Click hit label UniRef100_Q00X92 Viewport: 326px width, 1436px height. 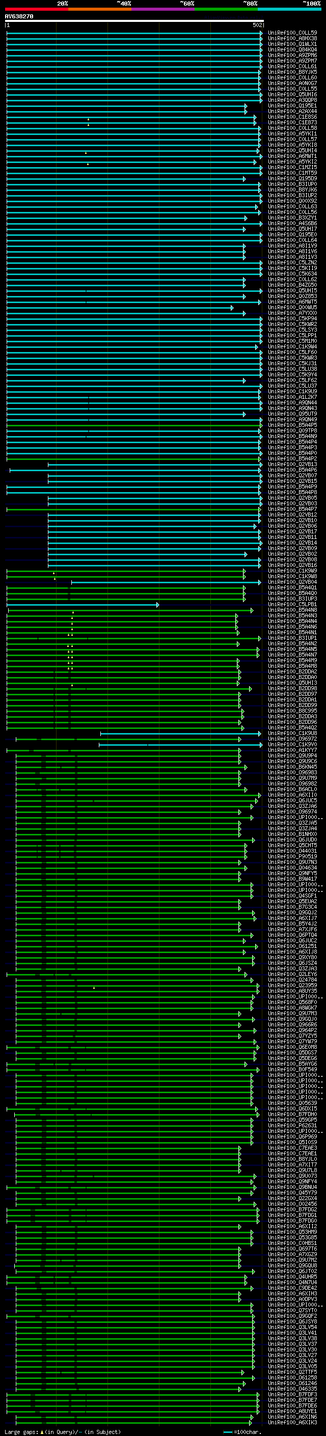click(292, 201)
